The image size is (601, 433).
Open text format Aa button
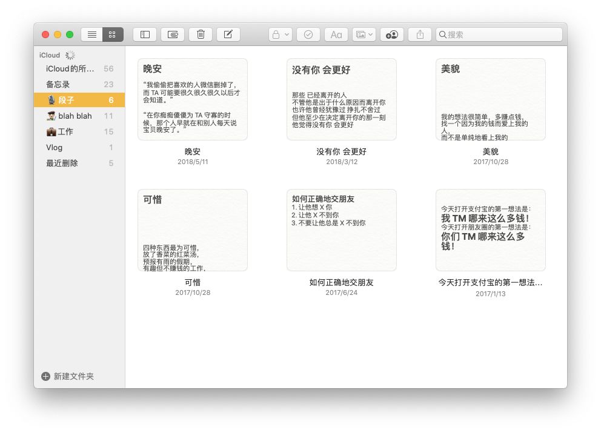[336, 35]
